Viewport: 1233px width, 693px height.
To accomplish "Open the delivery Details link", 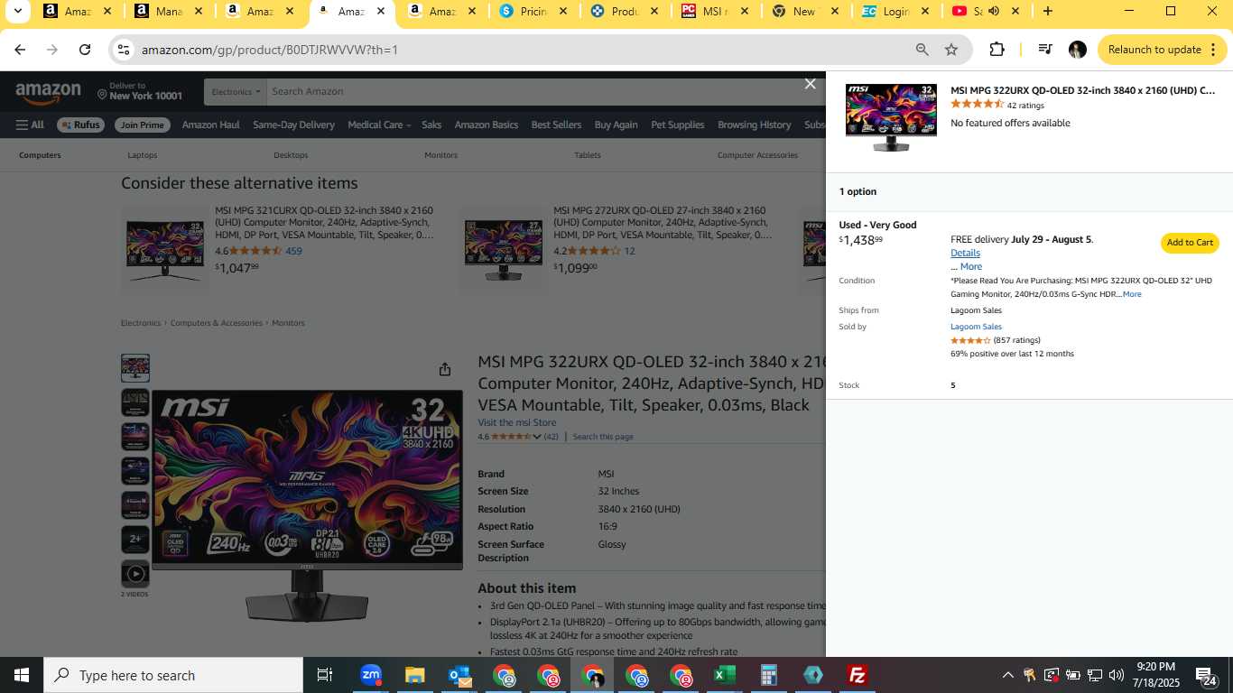I will (965, 253).
